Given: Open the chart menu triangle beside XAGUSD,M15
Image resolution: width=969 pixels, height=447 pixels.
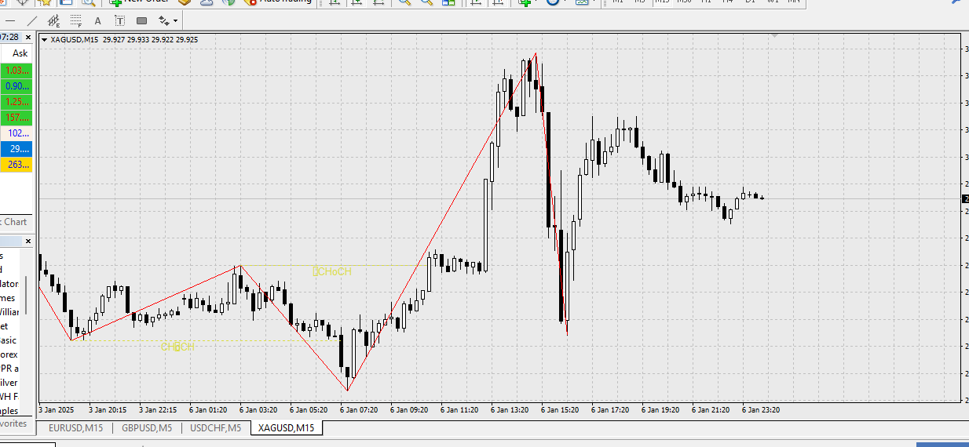Looking at the screenshot, I should click(45, 39).
